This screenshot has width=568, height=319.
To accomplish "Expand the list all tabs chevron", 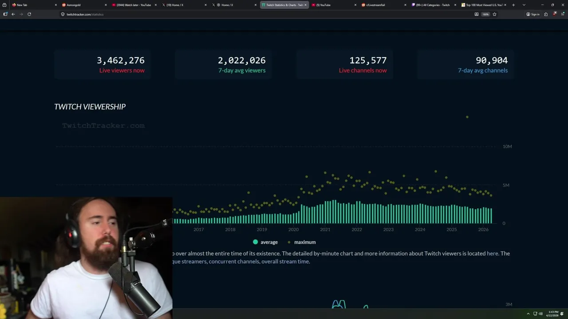I will tap(524, 5).
